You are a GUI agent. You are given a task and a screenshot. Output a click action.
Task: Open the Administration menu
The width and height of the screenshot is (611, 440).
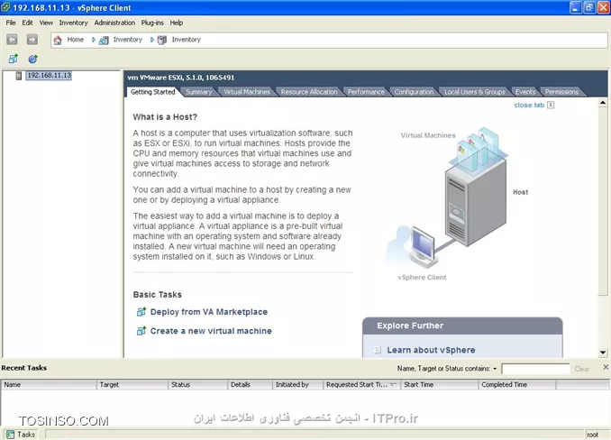tap(114, 23)
